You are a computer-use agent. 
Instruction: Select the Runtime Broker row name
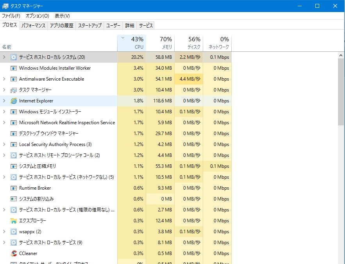[35, 188]
